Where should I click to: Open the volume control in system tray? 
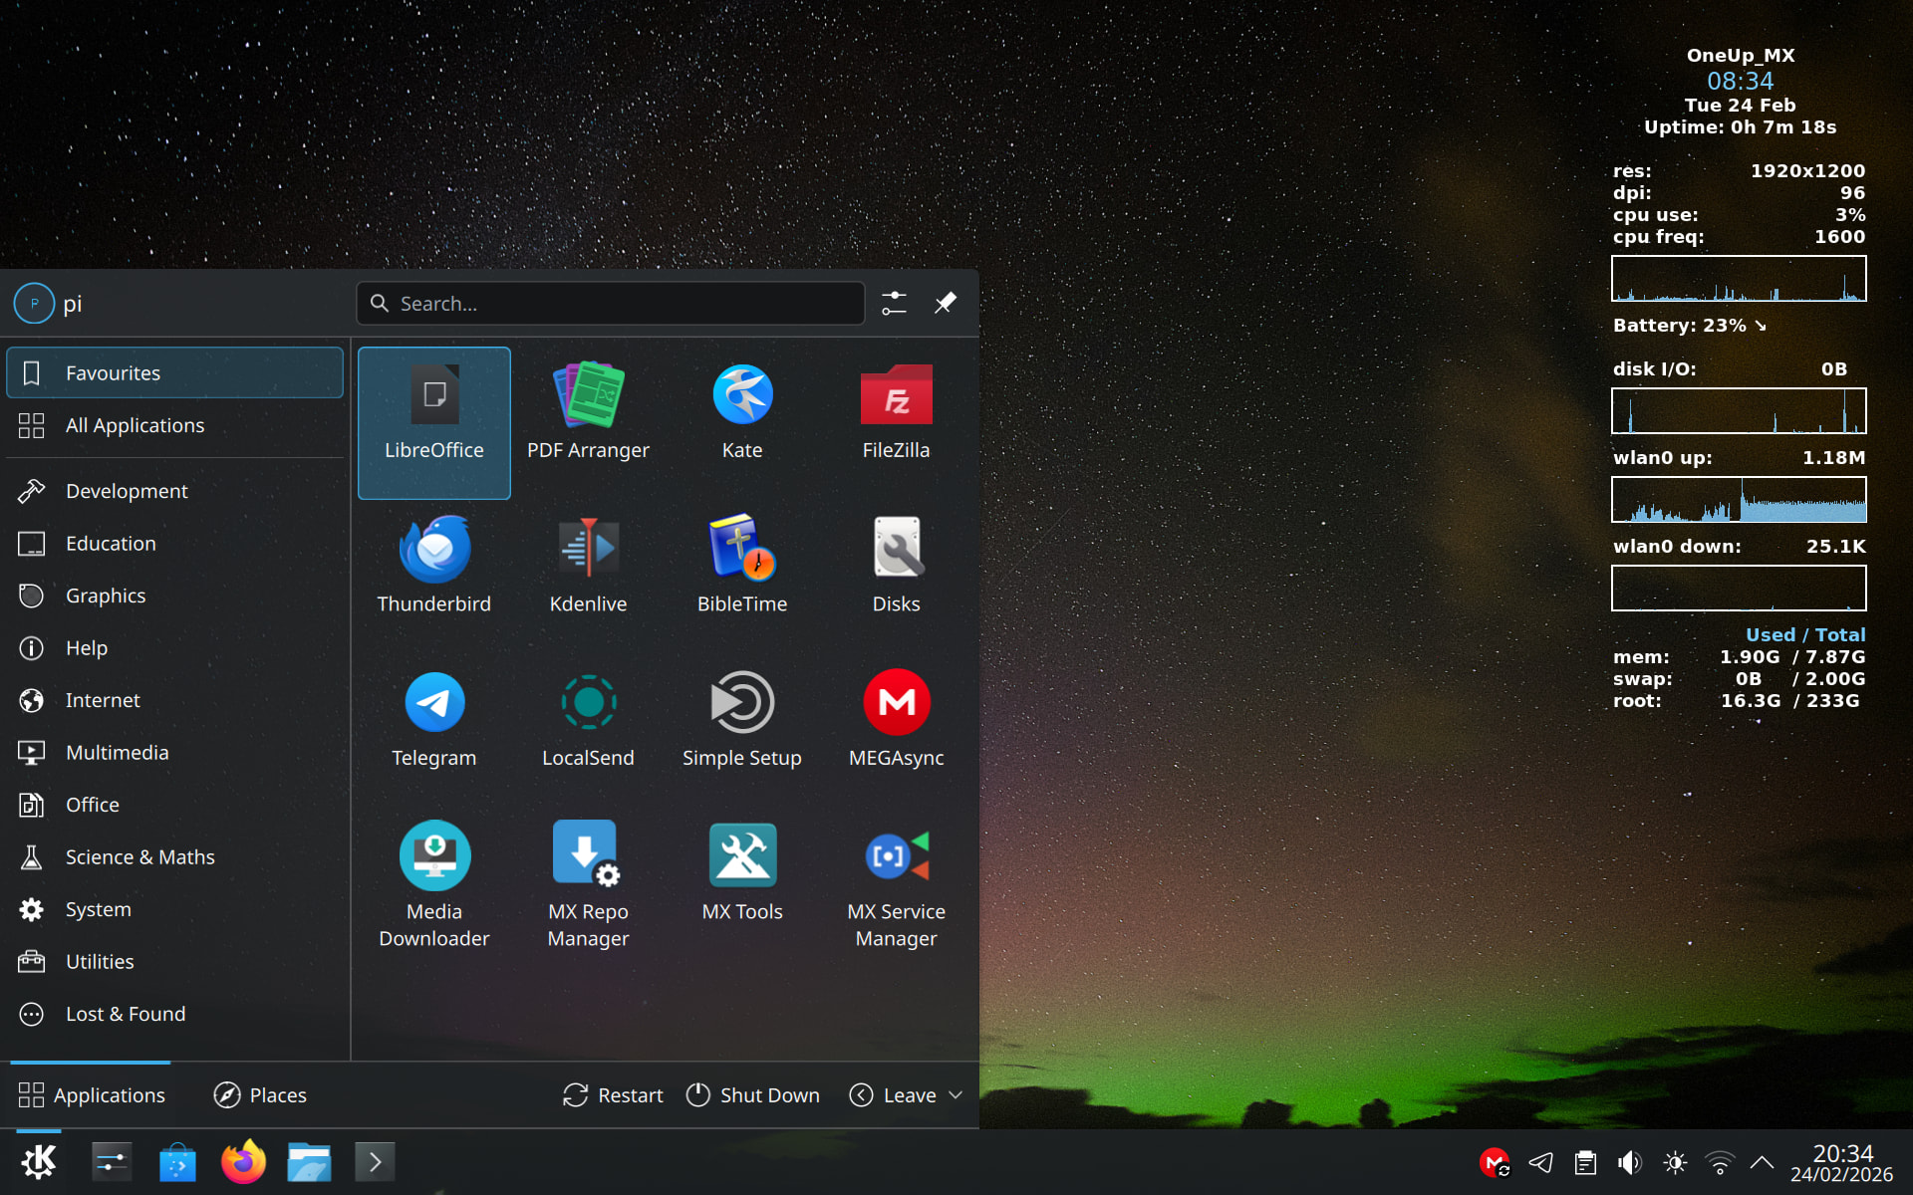(1630, 1162)
